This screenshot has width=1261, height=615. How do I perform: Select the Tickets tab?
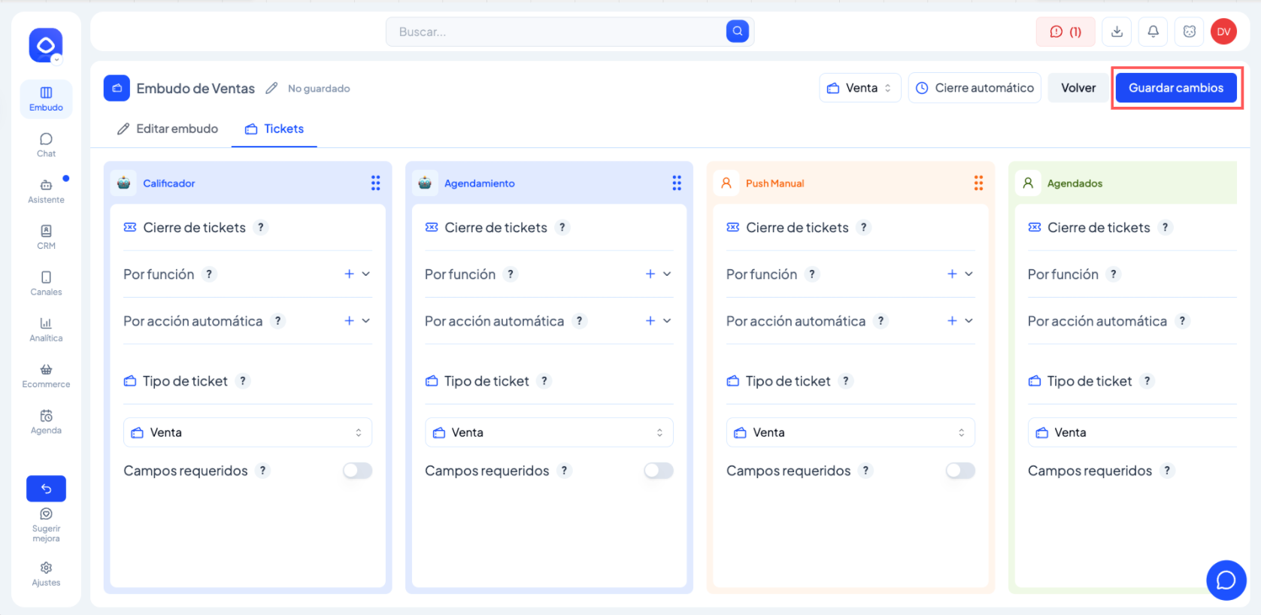pos(274,129)
